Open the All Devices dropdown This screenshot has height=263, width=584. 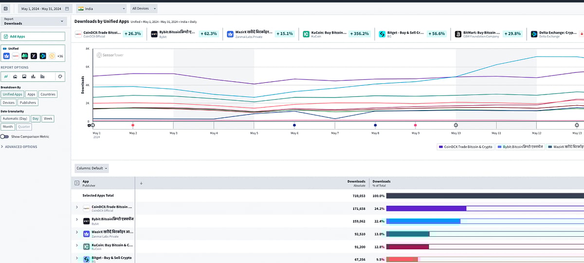[x=144, y=9]
